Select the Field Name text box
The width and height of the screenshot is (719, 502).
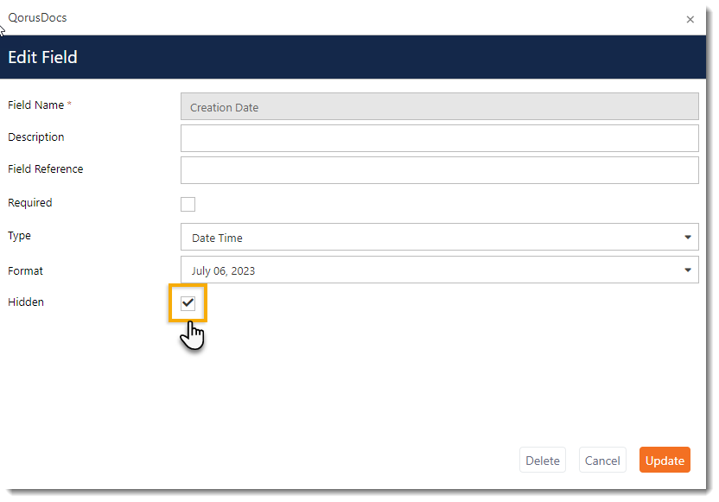[439, 105]
